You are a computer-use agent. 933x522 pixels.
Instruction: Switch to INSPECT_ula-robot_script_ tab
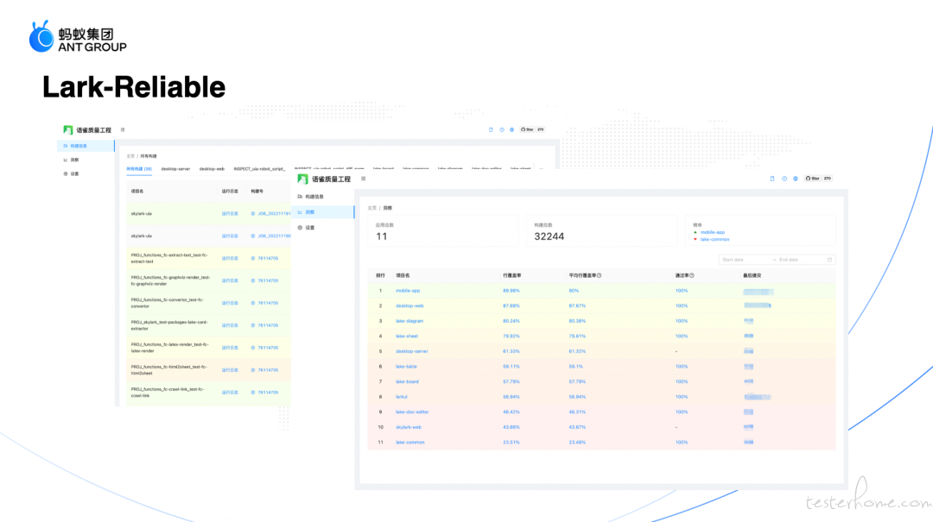pos(259,169)
